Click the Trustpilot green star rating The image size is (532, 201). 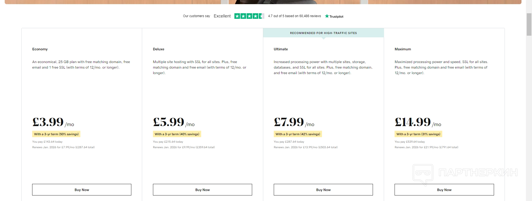click(249, 16)
